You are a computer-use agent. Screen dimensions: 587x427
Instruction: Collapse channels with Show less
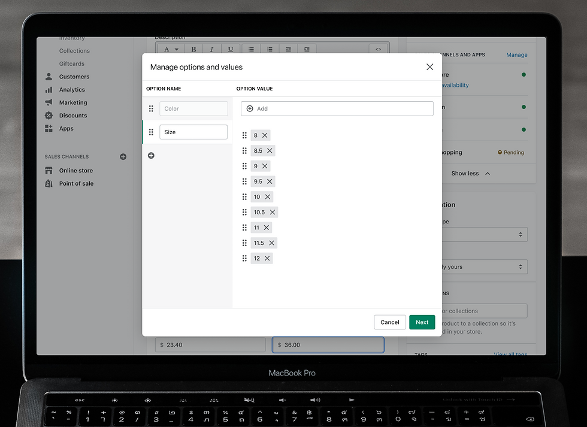471,174
